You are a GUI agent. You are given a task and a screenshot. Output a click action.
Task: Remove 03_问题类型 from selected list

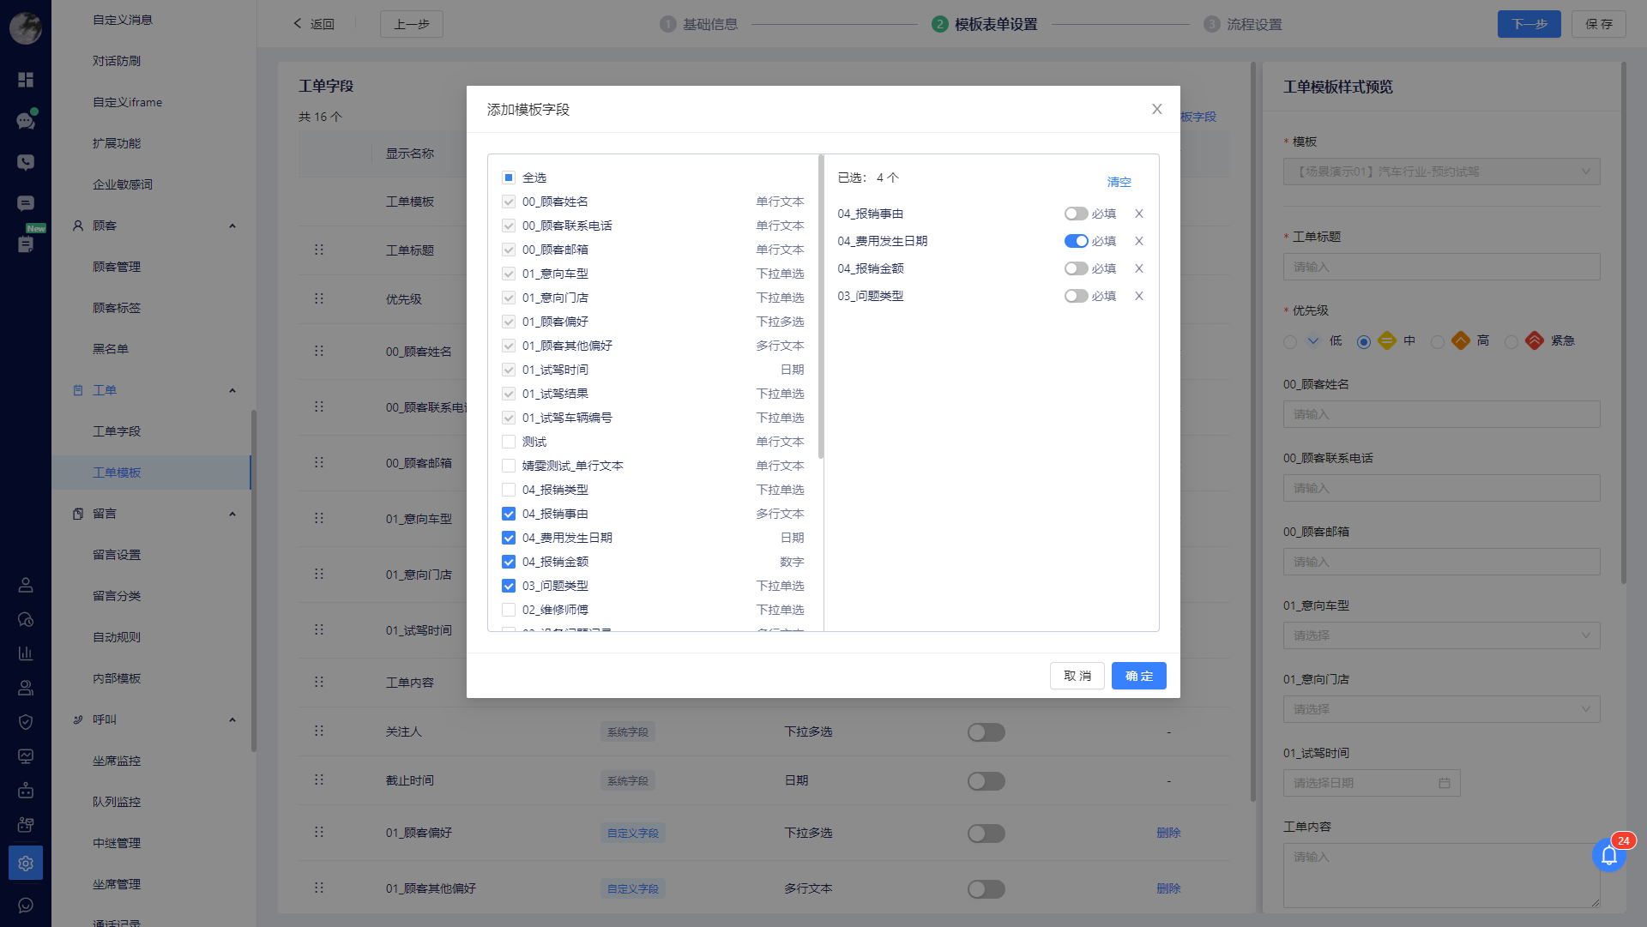coord(1139,296)
